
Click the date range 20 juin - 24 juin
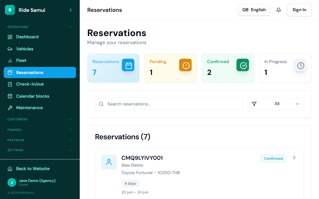click(135, 192)
